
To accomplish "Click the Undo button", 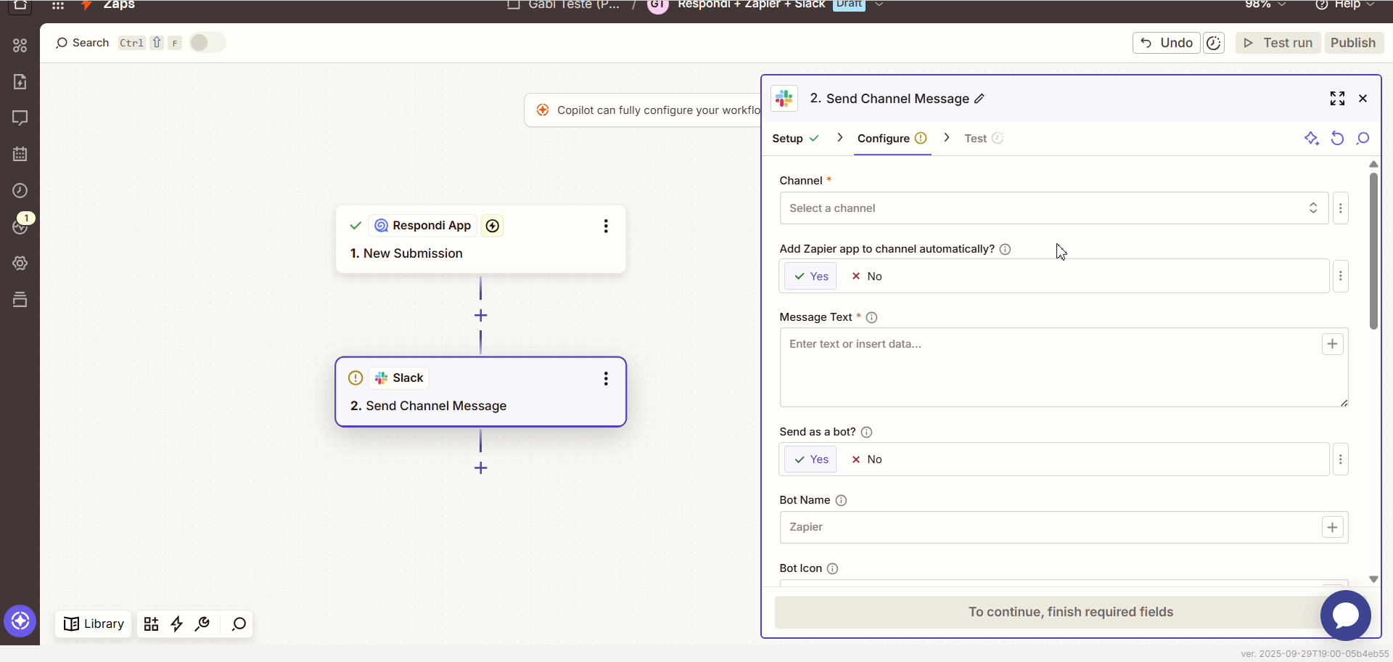I will tap(1167, 43).
